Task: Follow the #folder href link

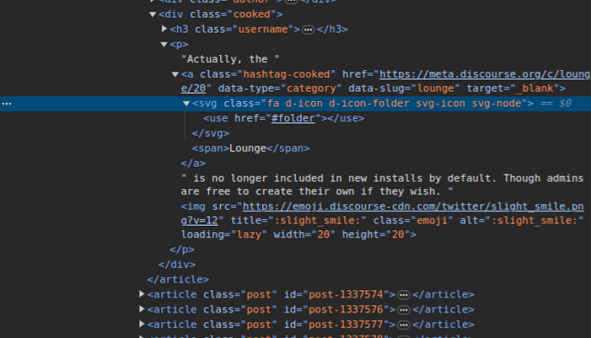Action: 293,118
